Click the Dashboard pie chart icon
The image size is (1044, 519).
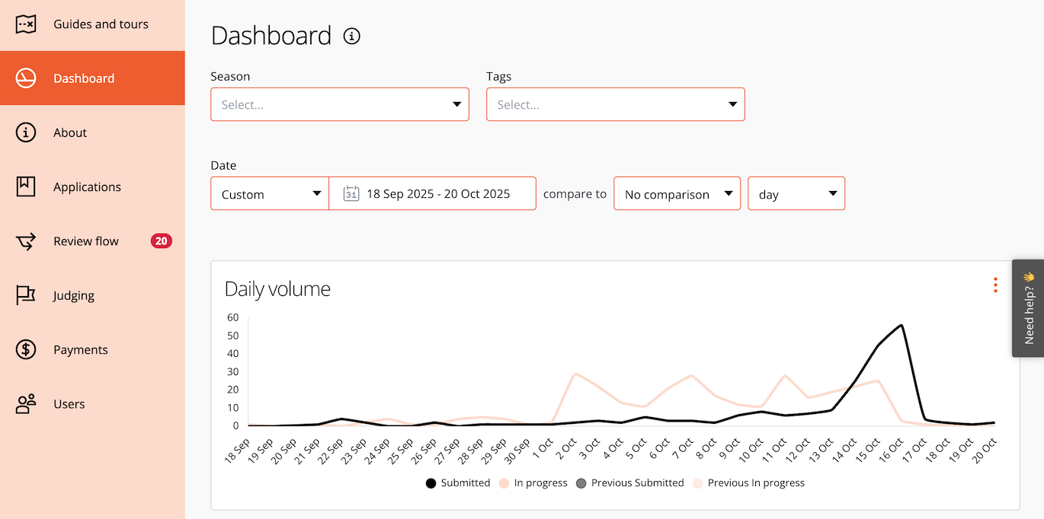point(26,78)
